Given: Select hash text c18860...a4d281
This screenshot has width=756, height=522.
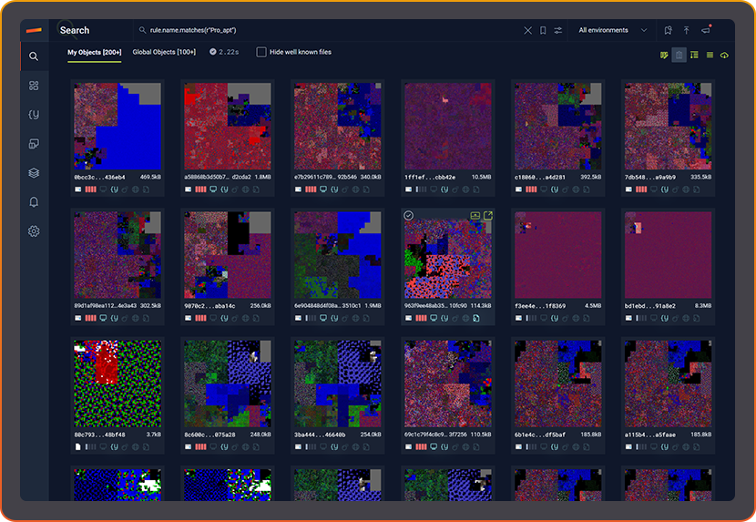Looking at the screenshot, I should pyautogui.click(x=540, y=177).
